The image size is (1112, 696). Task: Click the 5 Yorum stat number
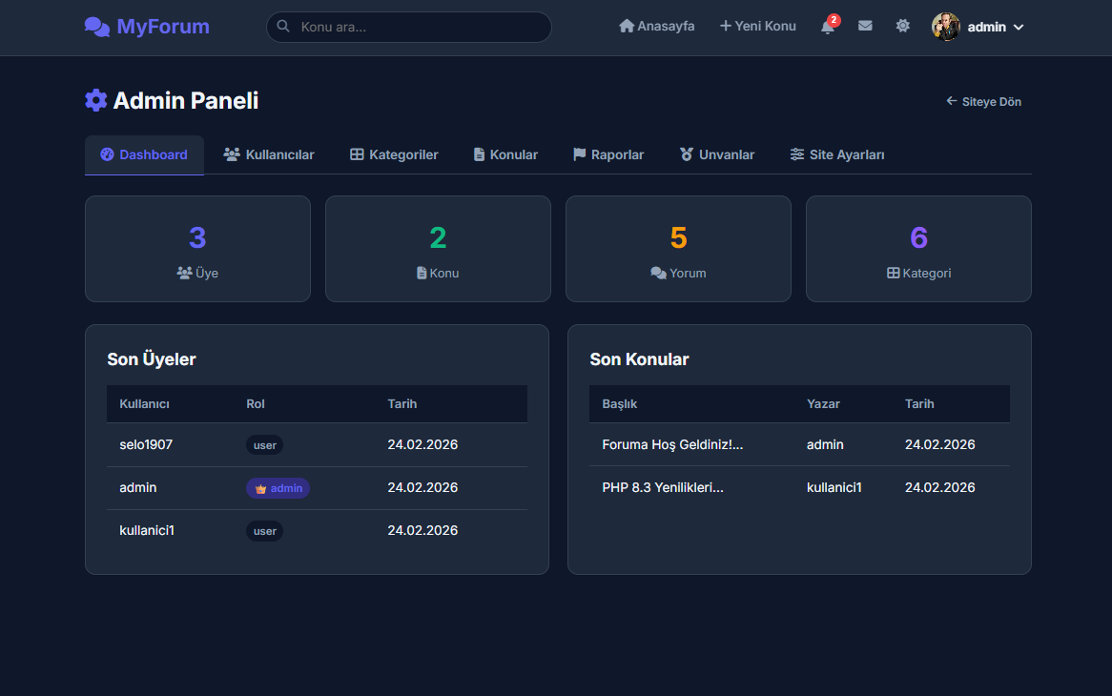[679, 237]
